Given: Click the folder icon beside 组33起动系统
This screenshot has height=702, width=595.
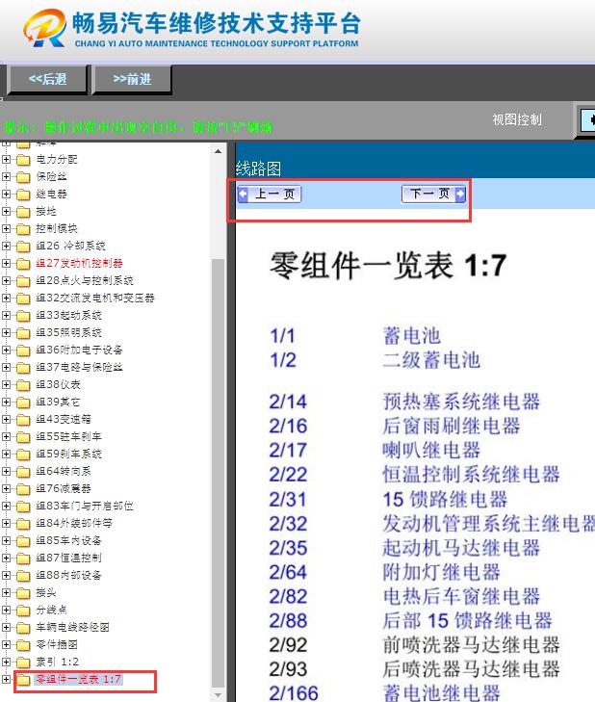Looking at the screenshot, I should click(23, 316).
